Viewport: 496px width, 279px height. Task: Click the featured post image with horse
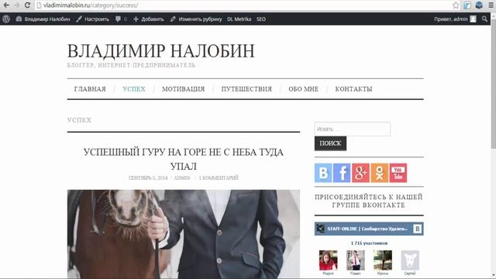tap(184, 234)
